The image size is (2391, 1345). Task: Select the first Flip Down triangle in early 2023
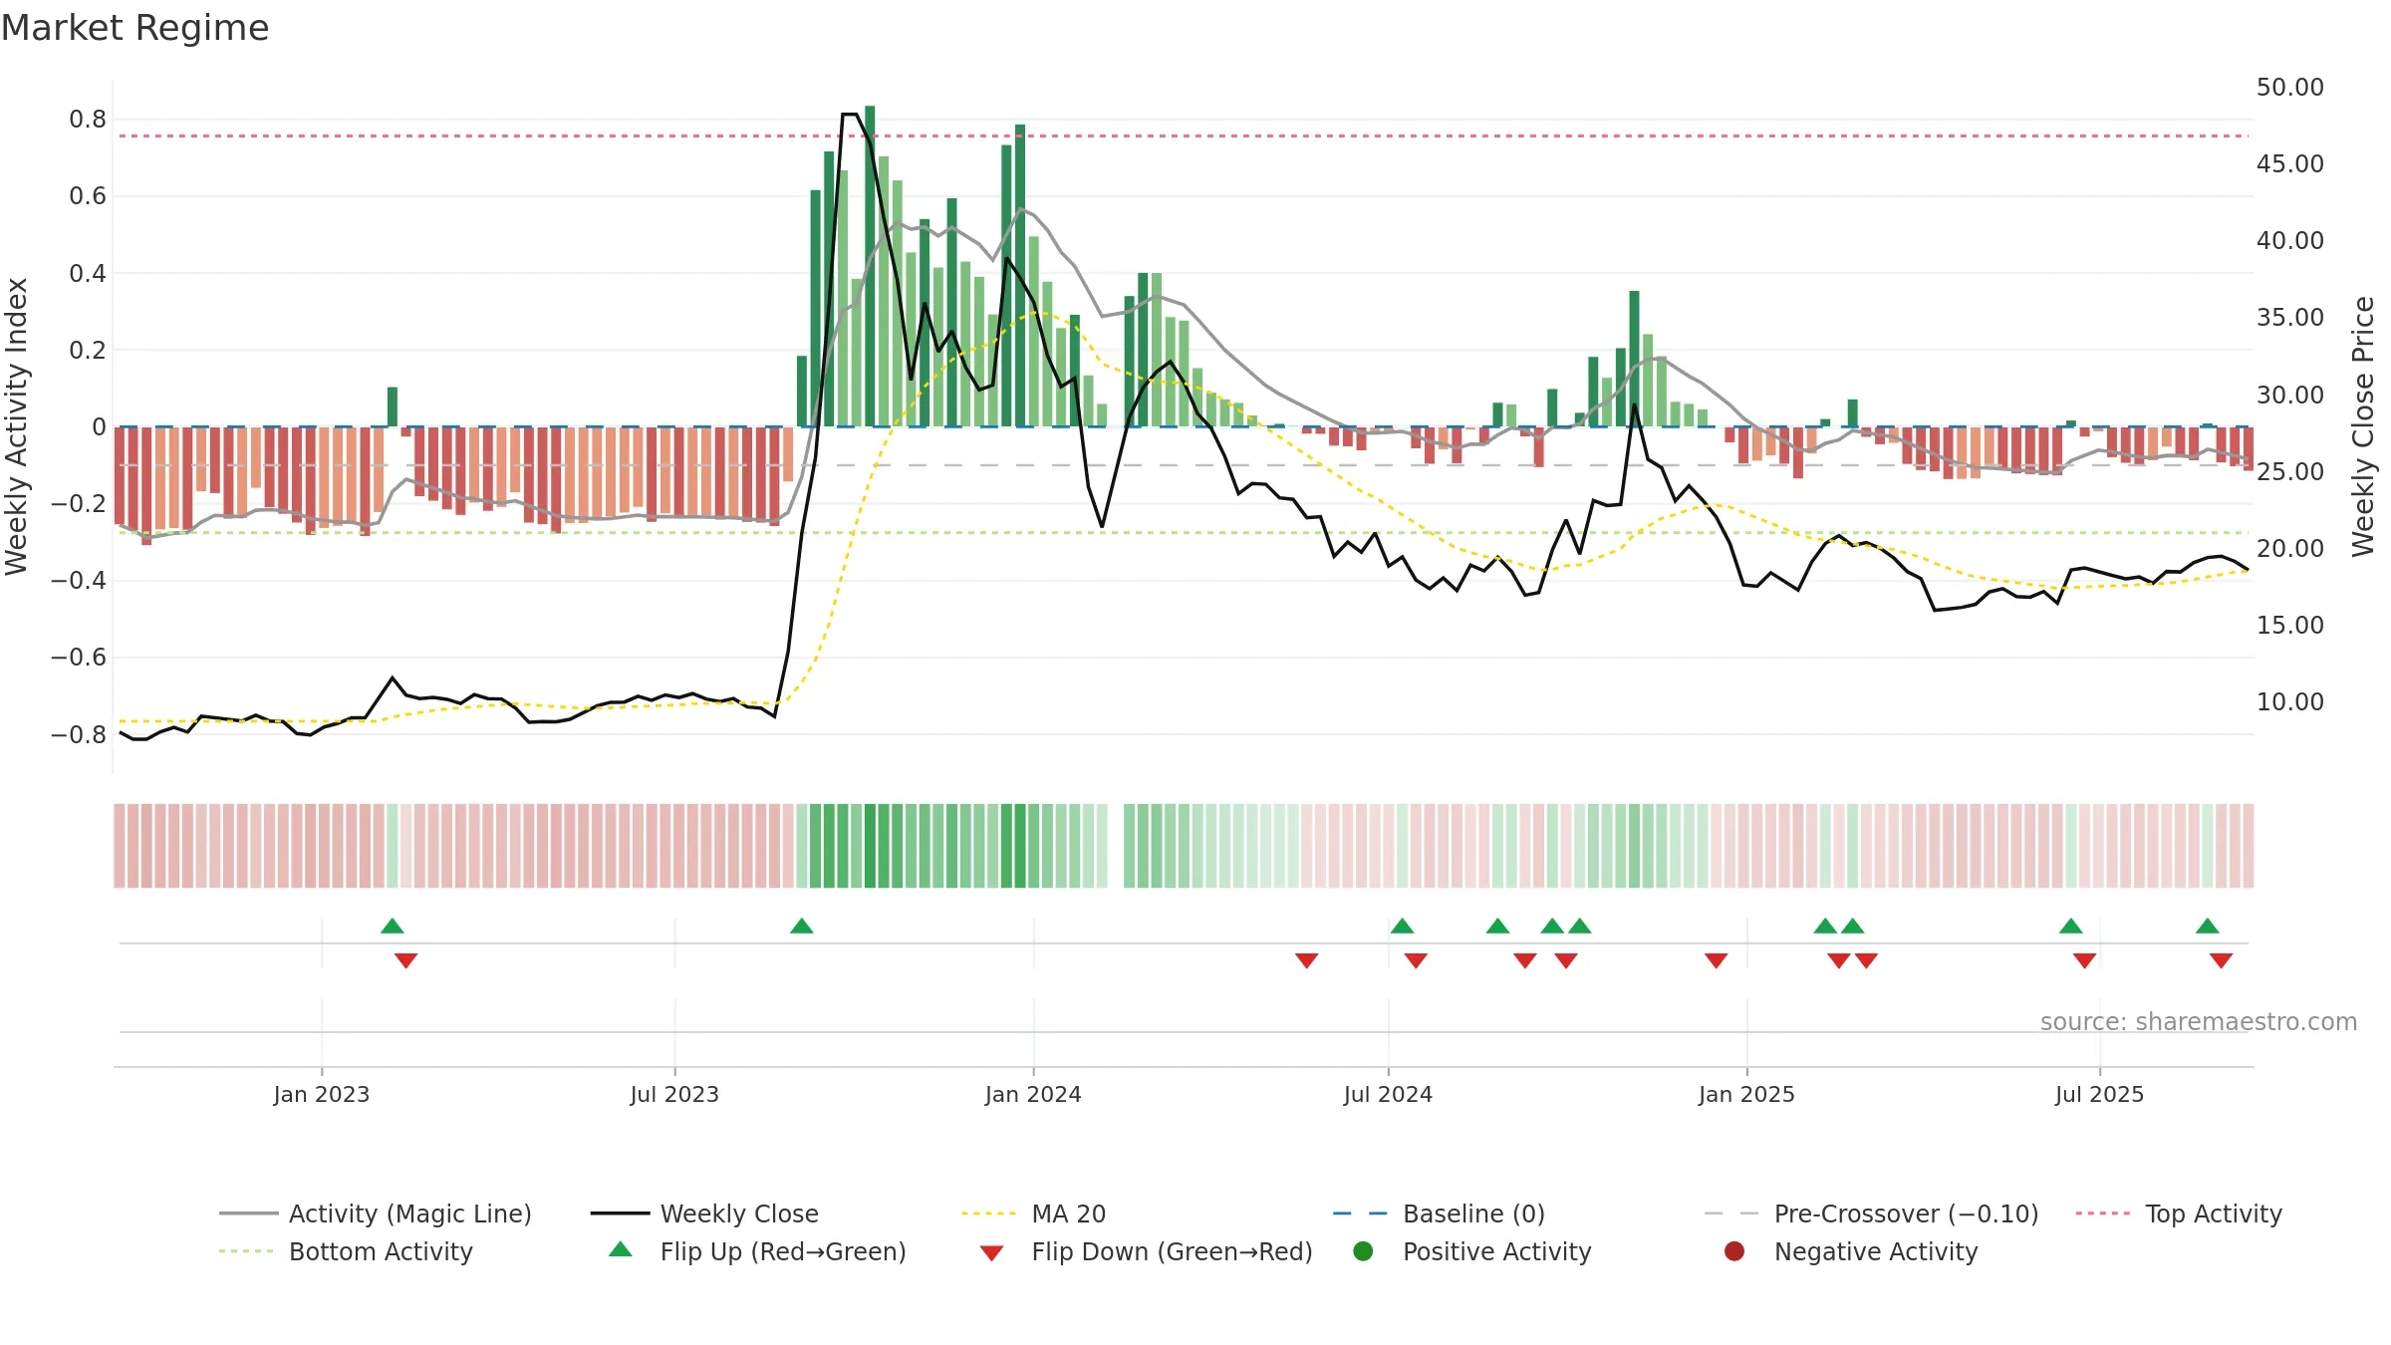tap(405, 960)
